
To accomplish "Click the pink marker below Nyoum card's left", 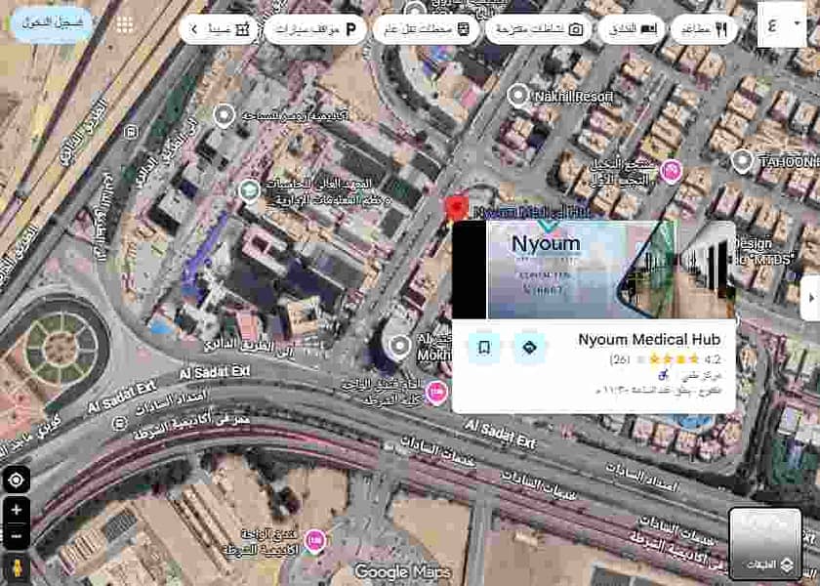I will coord(436,393).
